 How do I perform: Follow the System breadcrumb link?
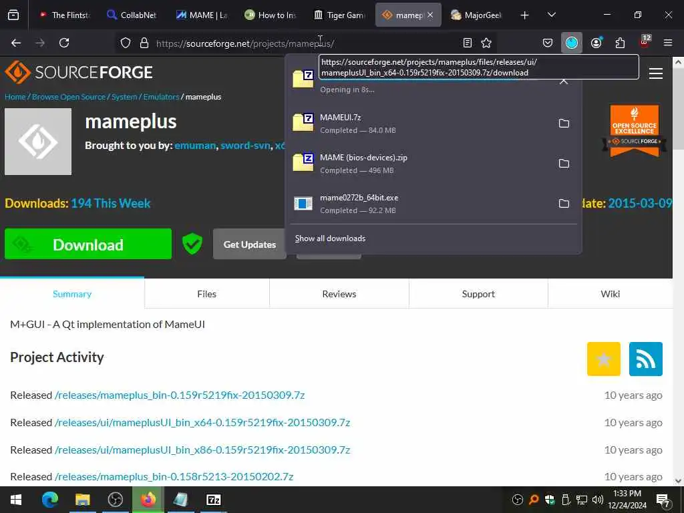pyautogui.click(x=124, y=97)
